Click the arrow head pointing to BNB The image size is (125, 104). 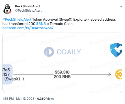tap(109, 74)
